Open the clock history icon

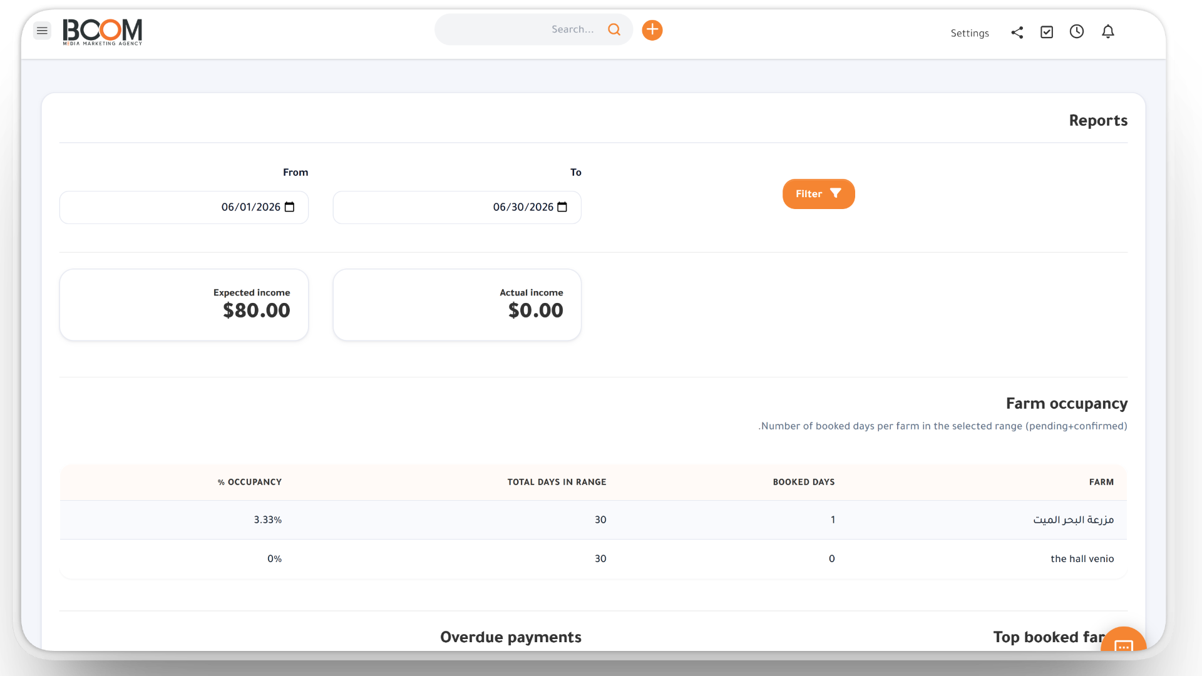1077,31
